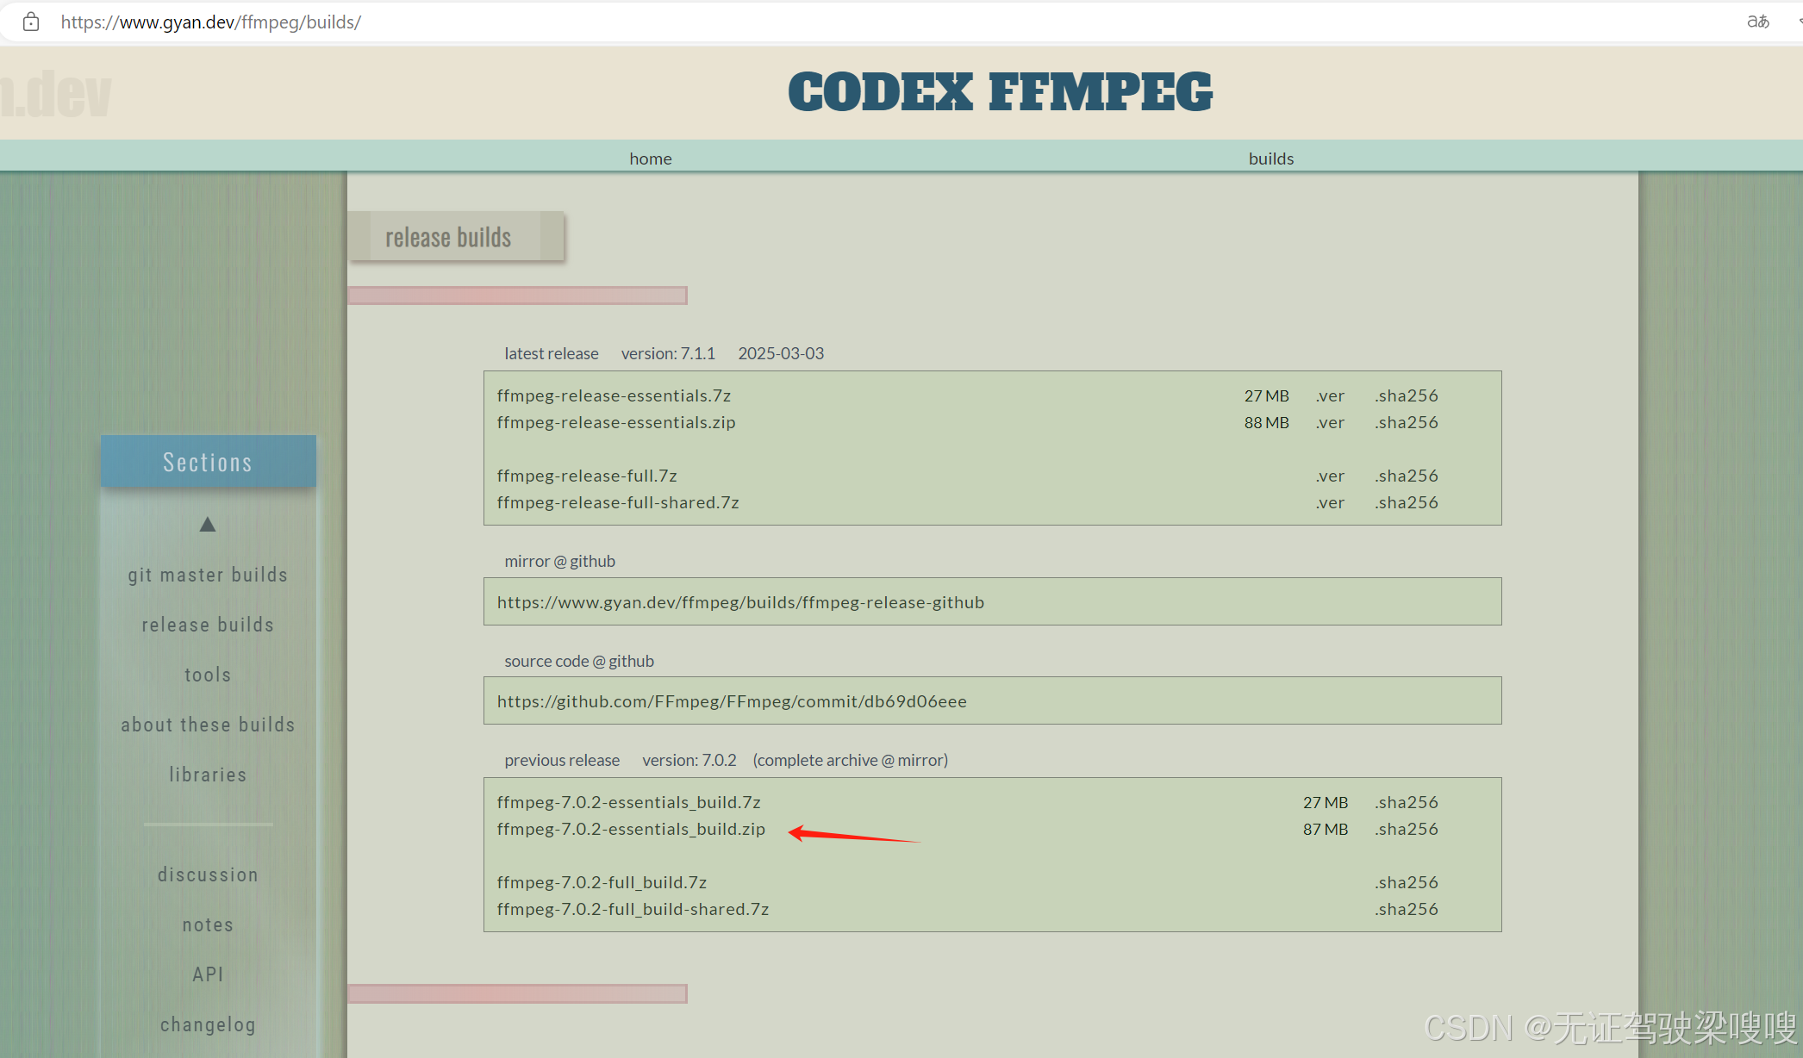Click the CODEX FFMPEG site title

coord(1000,91)
